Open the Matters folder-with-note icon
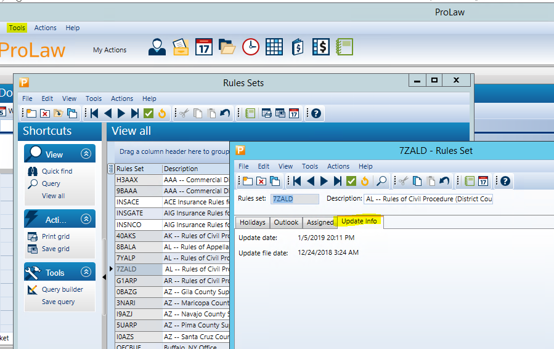 181,47
